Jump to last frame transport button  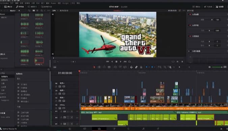pyautogui.click(x=125, y=62)
